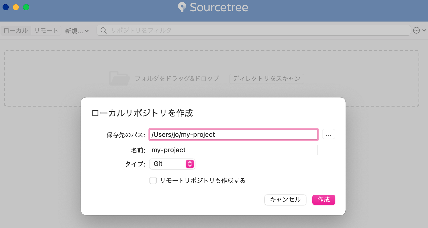This screenshot has width=428, height=228.
Task: Click the 作成 button to create the repository
Action: click(x=324, y=200)
